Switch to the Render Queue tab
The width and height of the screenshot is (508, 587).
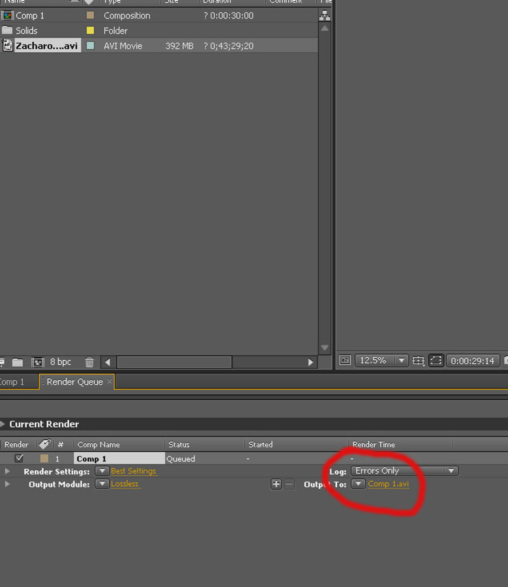coord(74,381)
